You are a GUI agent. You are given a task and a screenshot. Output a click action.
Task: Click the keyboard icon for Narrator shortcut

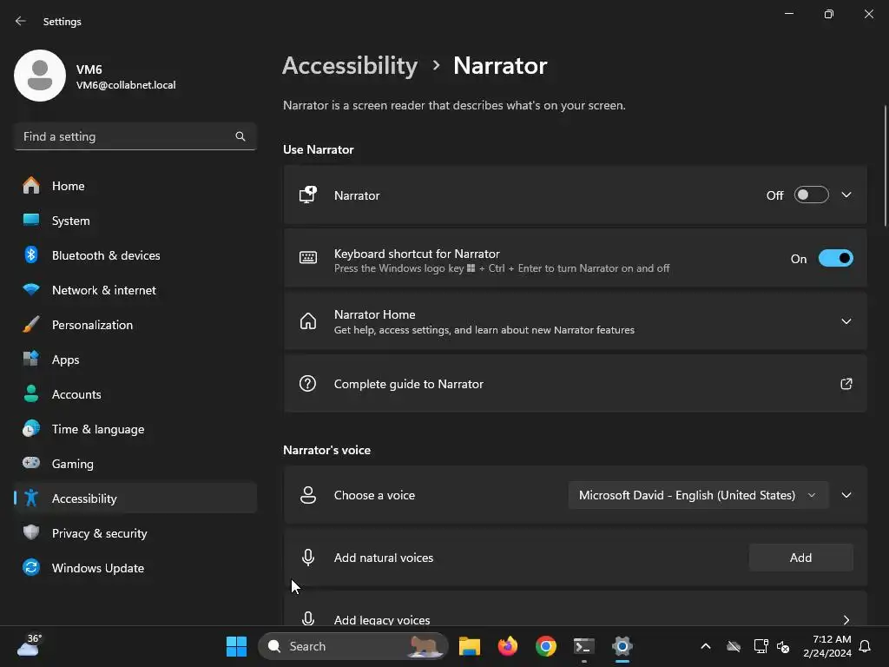(x=308, y=258)
